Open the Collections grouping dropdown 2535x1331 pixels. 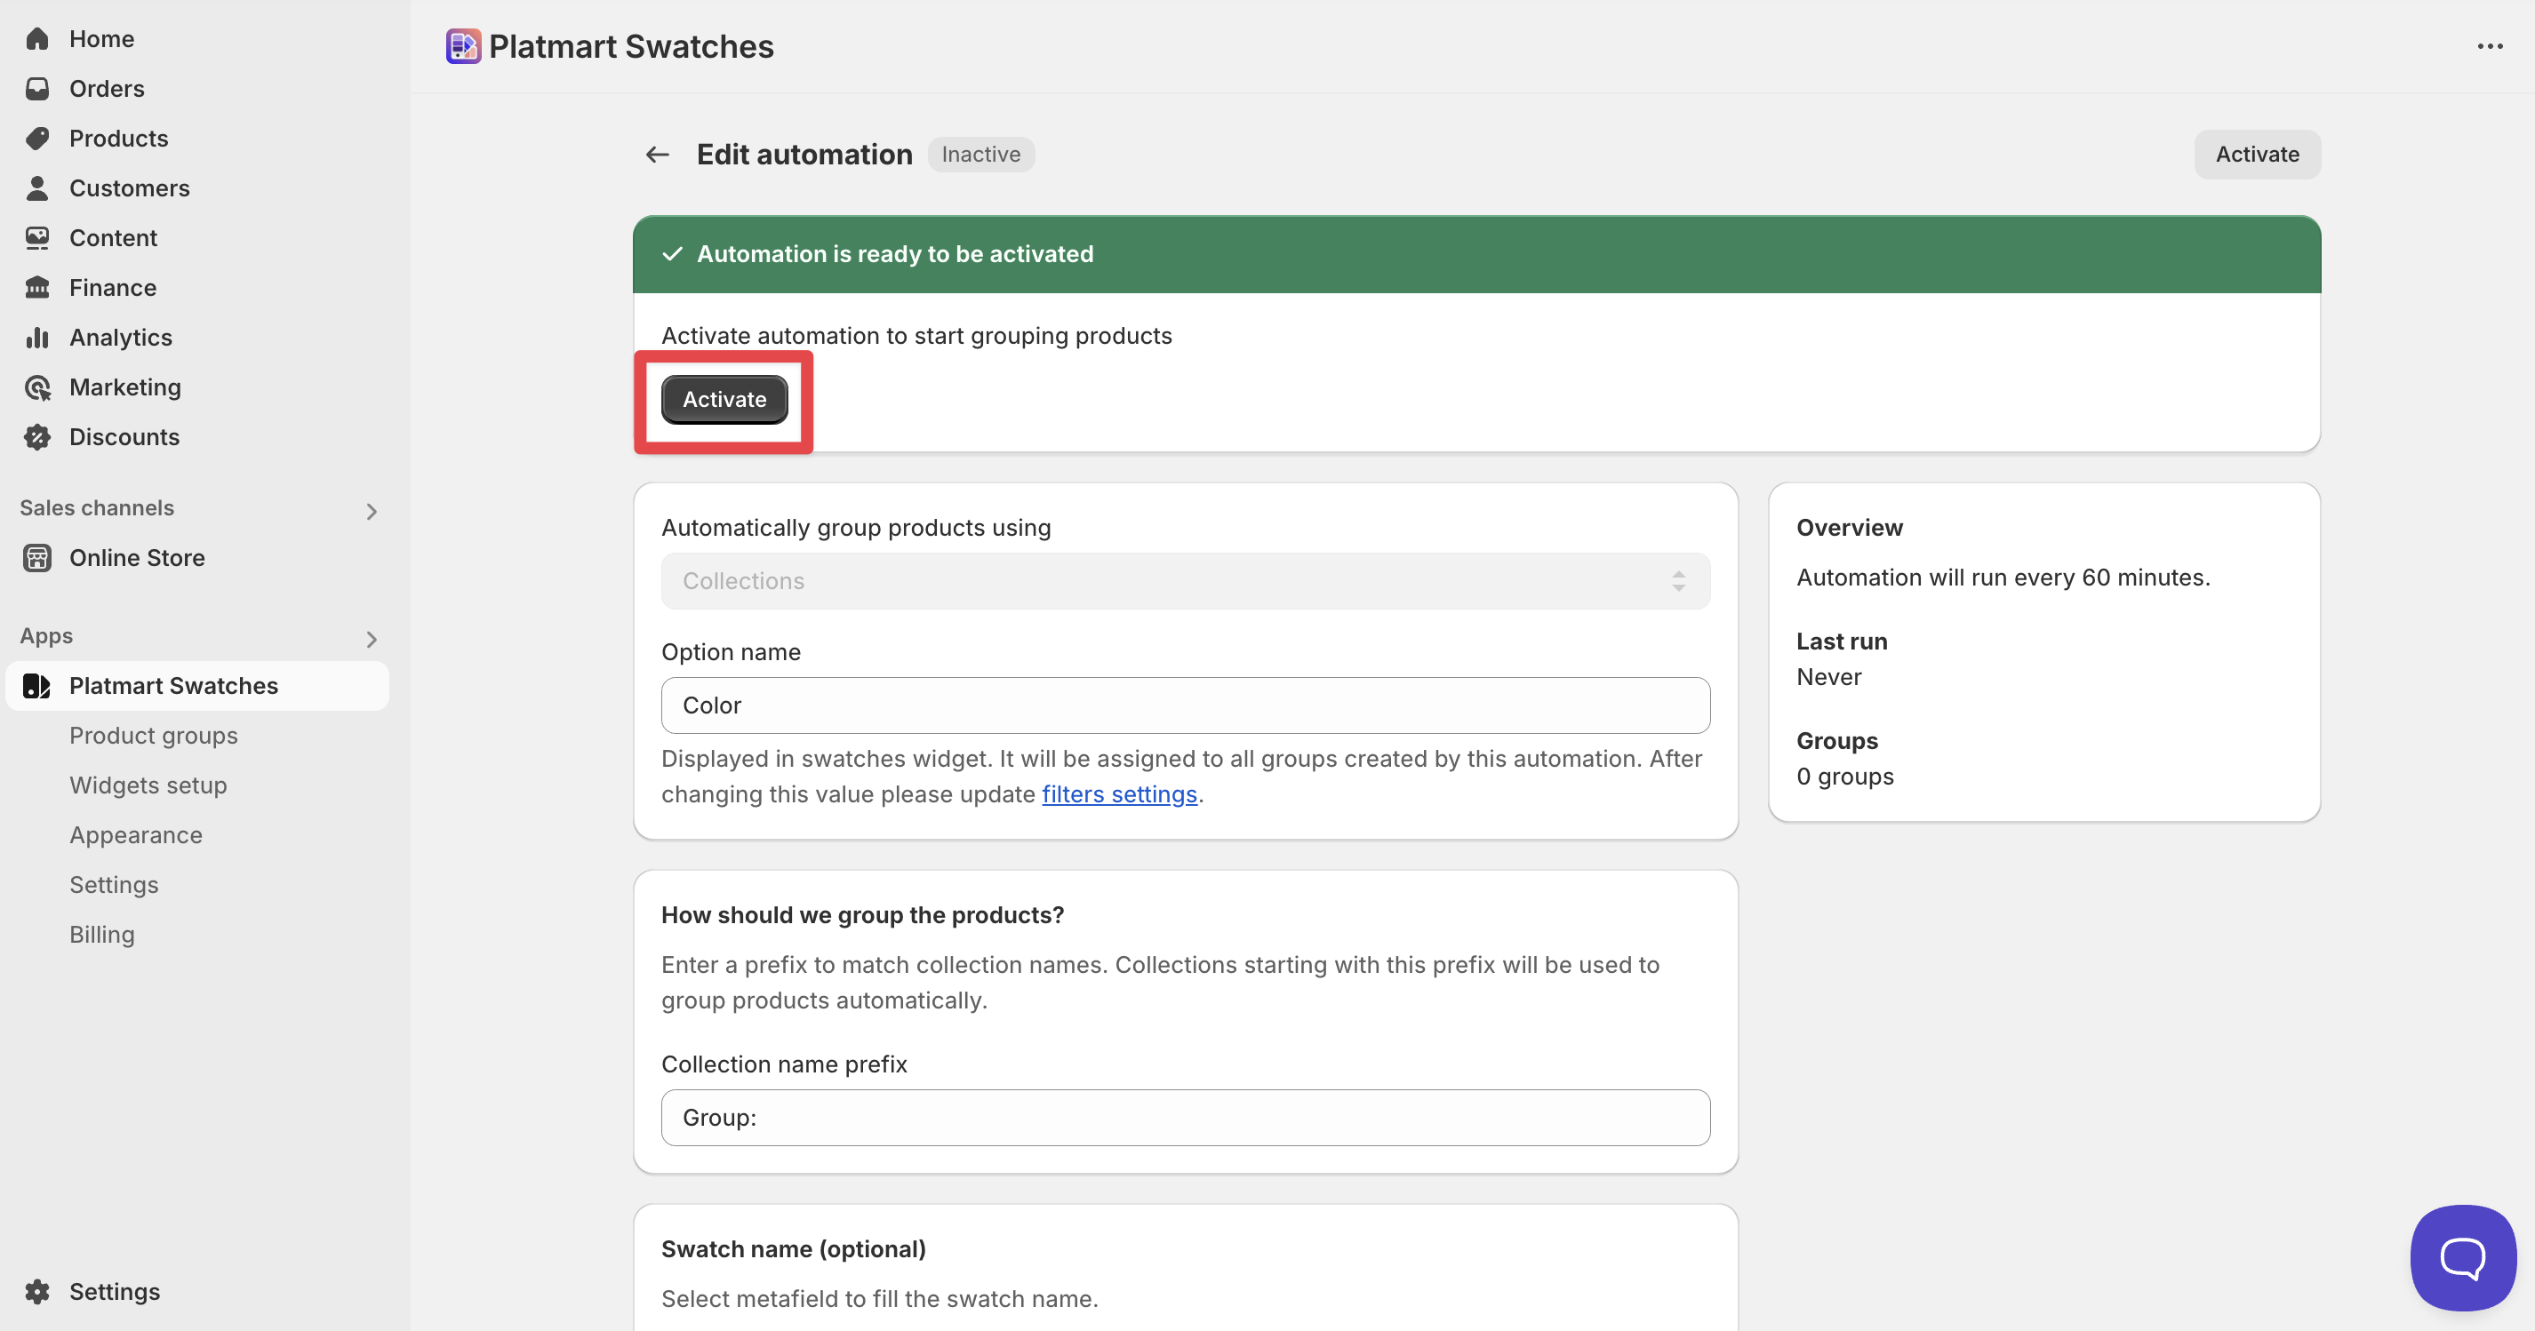tap(1185, 581)
